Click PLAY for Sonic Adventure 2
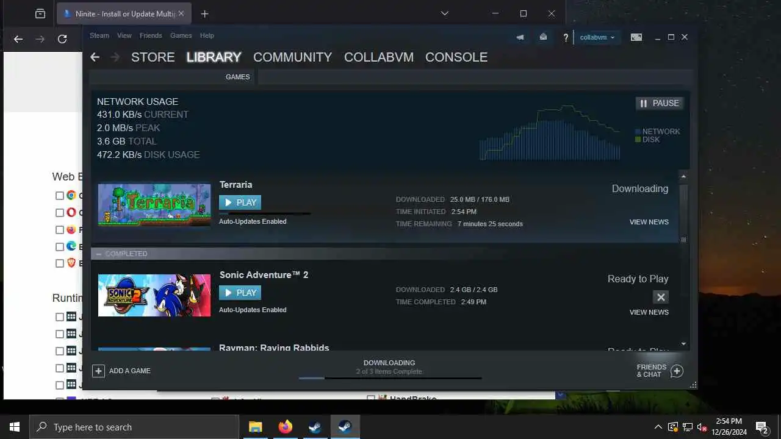781x439 pixels. 240,293
